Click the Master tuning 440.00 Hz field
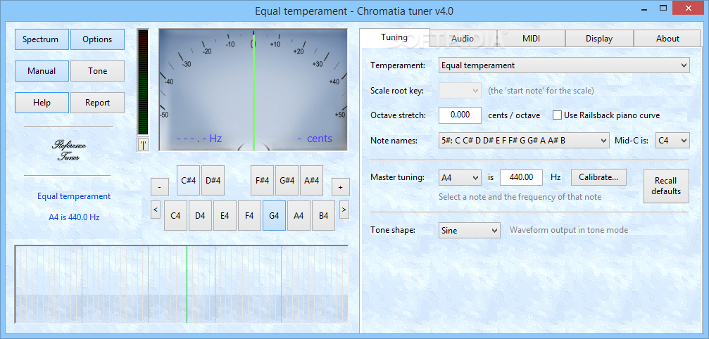Image resolution: width=709 pixels, height=339 pixels. (x=521, y=177)
